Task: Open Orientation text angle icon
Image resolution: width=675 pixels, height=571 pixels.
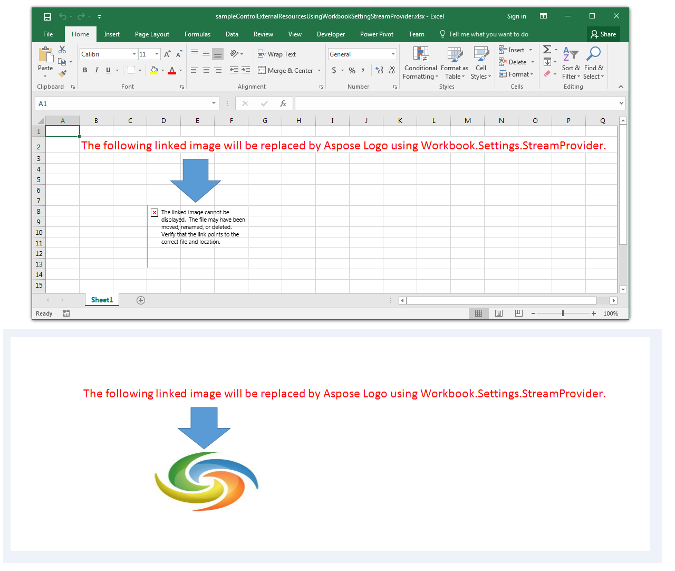Action: (x=234, y=54)
